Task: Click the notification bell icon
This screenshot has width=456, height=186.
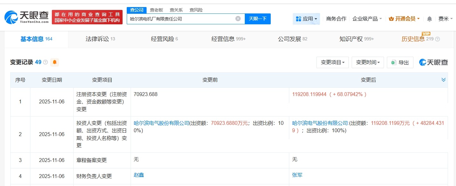Action: tap(429, 19)
